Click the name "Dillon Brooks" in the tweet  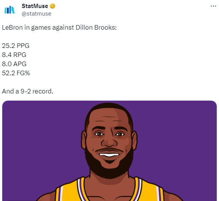coord(95,27)
